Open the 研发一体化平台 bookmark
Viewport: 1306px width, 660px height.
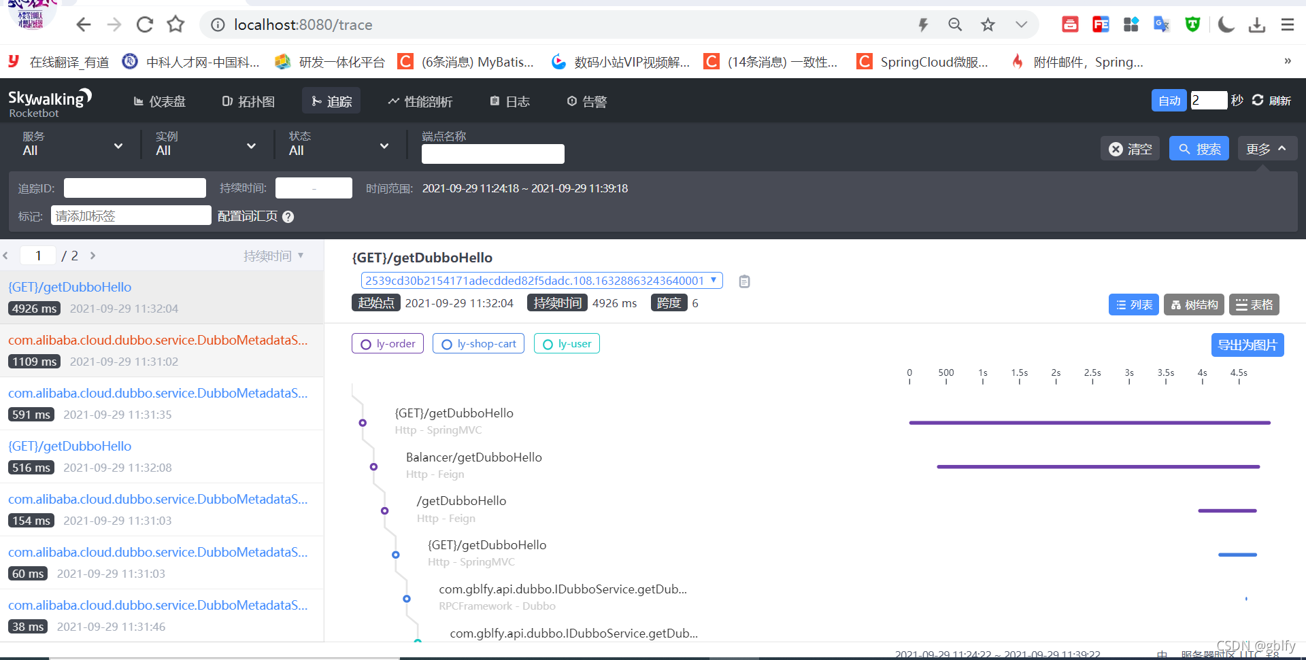point(330,62)
